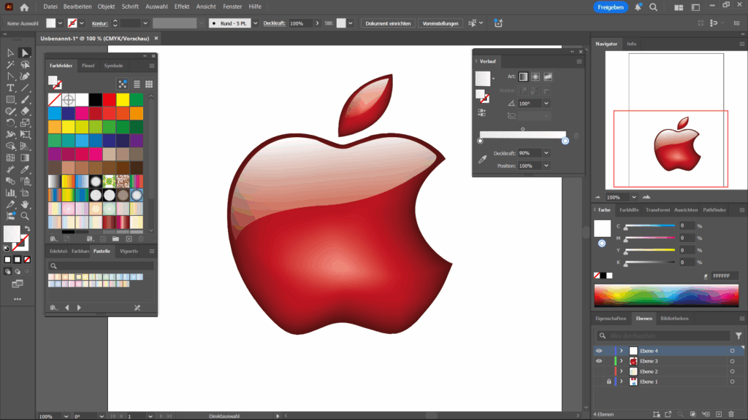Hide layer Ebene 4 via eye icon
This screenshot has width=748, height=420.
click(x=599, y=351)
